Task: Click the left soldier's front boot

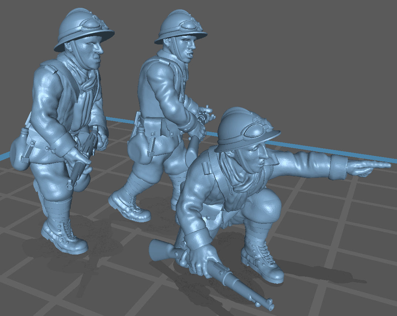Action: point(63,237)
